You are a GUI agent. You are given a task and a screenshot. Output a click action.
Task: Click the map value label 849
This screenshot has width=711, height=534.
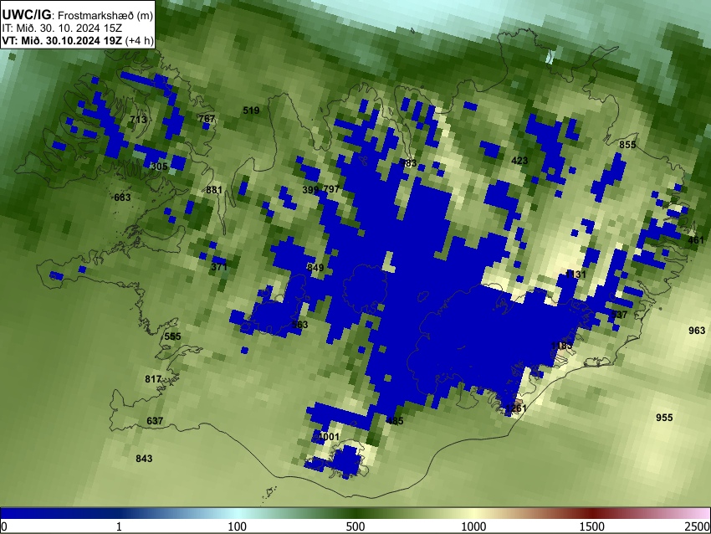point(315,267)
